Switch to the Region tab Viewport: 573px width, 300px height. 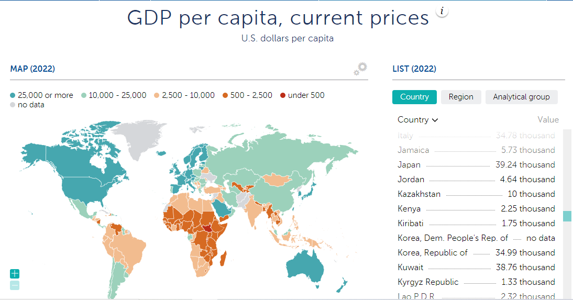[461, 97]
